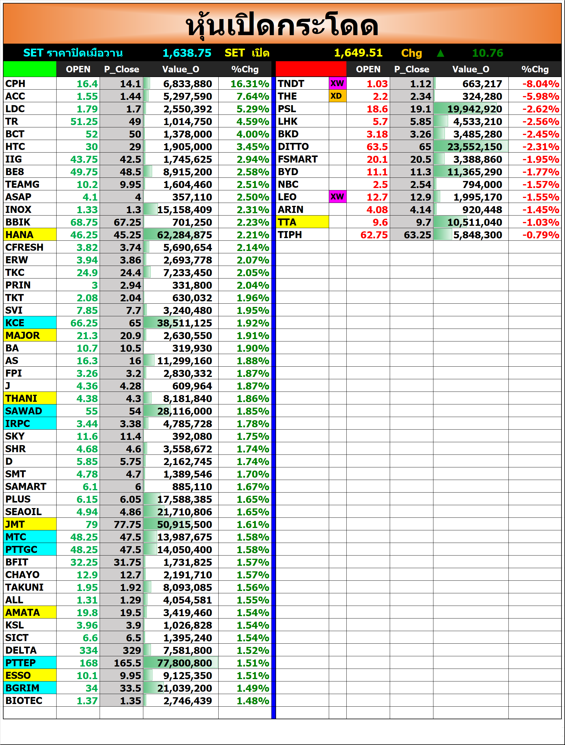565x745 pixels.
Task: Click the JMT value 50,915,500
Action: (x=184, y=524)
